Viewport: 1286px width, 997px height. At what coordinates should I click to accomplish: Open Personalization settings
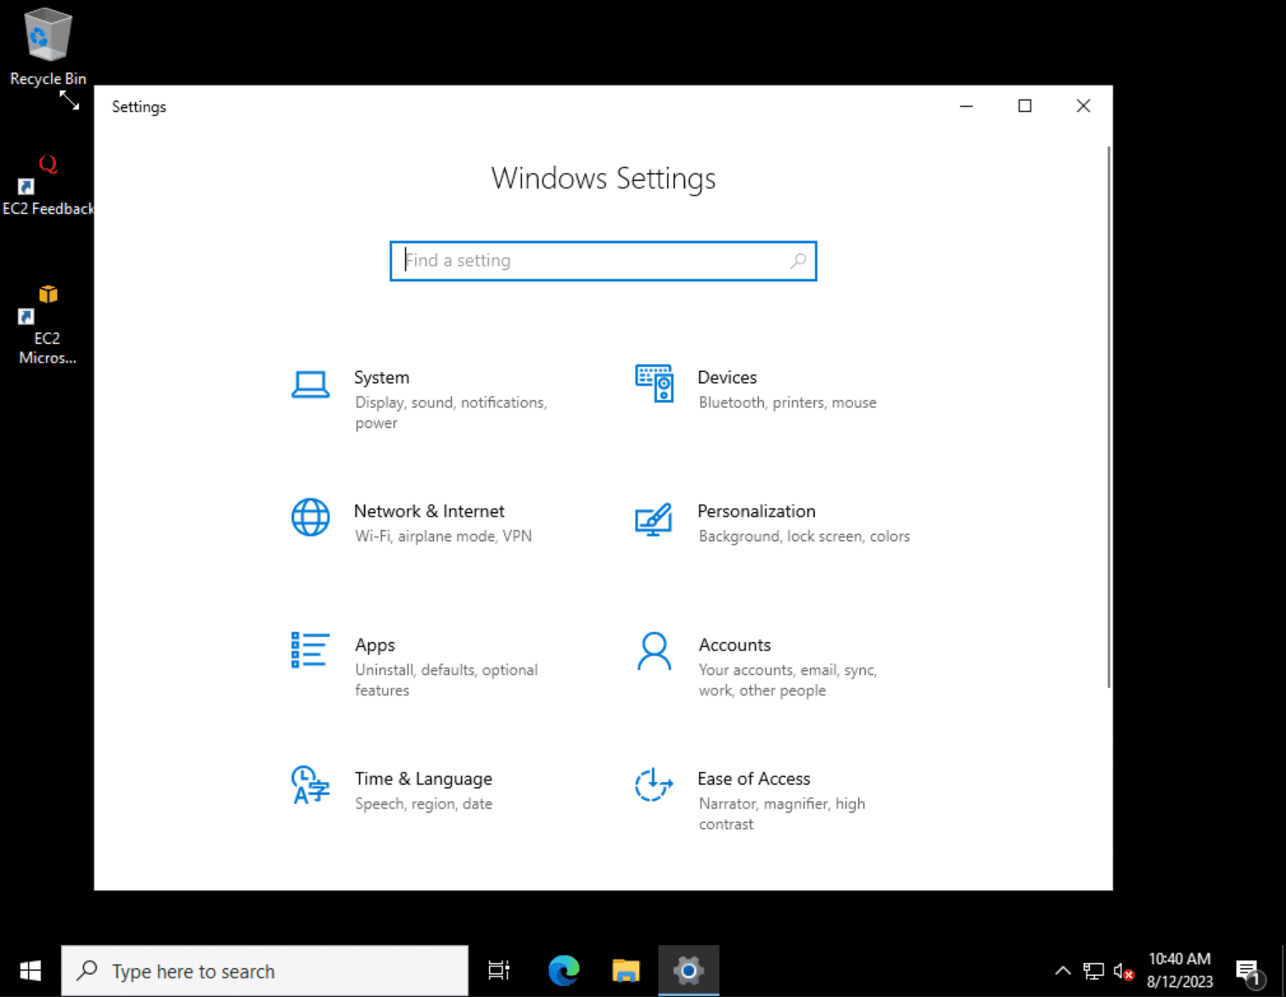[755, 510]
